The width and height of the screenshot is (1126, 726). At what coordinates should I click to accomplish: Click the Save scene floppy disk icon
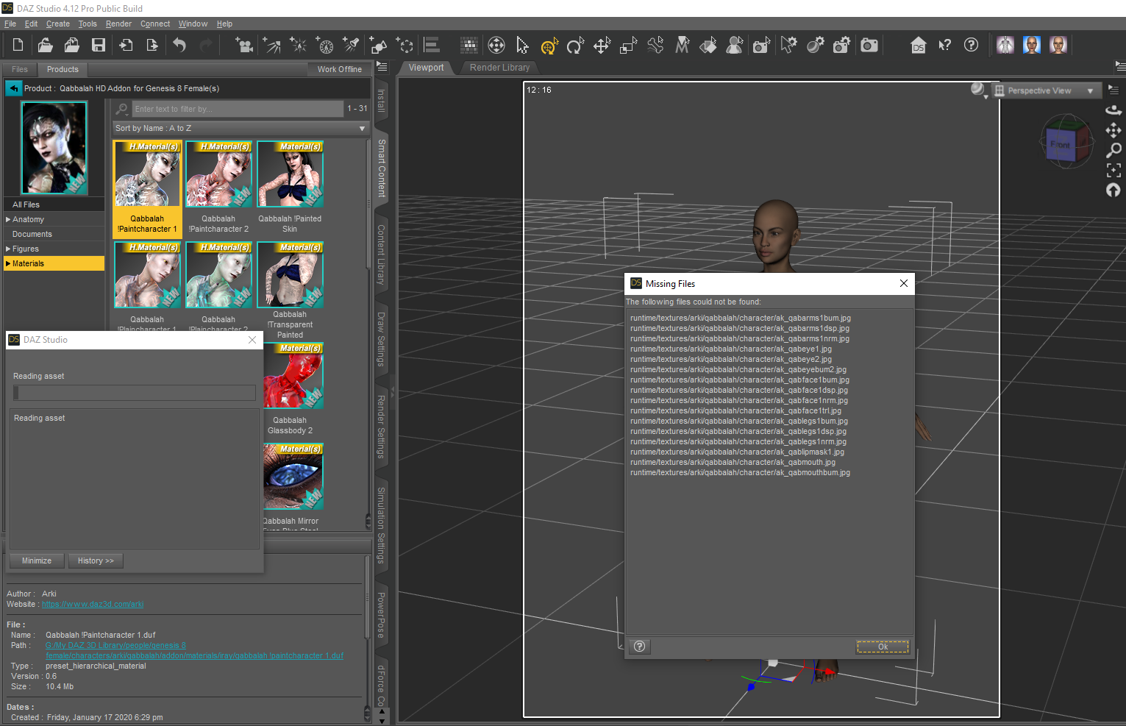point(98,46)
